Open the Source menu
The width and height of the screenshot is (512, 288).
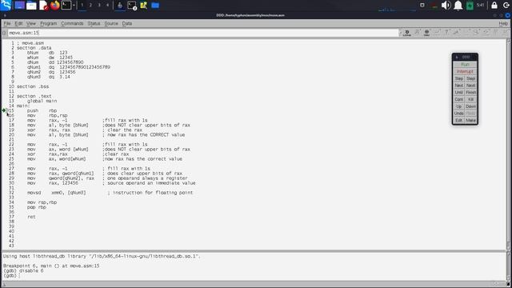pos(111,23)
